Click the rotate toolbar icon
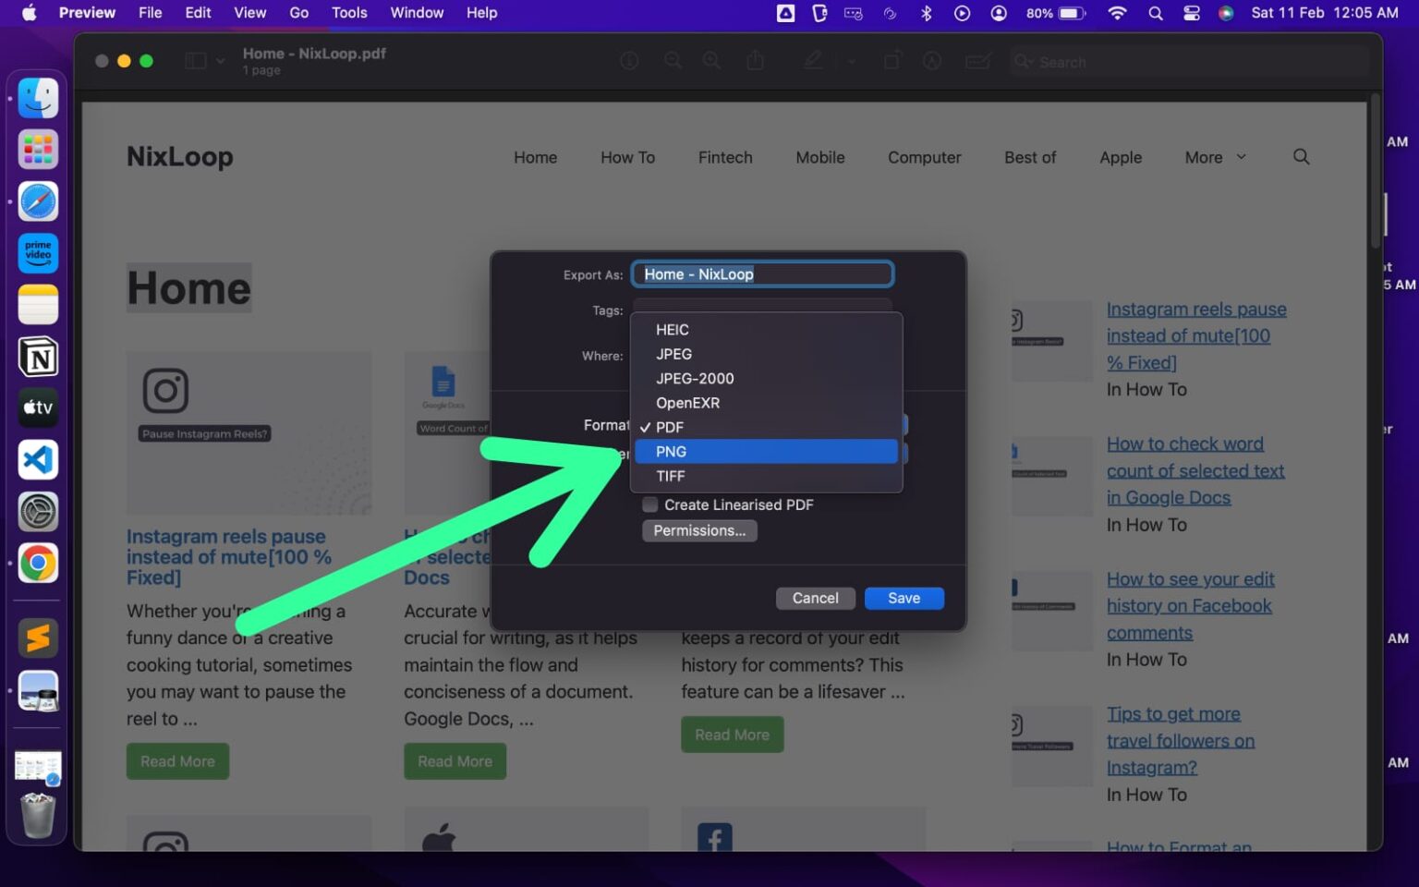The width and height of the screenshot is (1419, 887). click(891, 61)
